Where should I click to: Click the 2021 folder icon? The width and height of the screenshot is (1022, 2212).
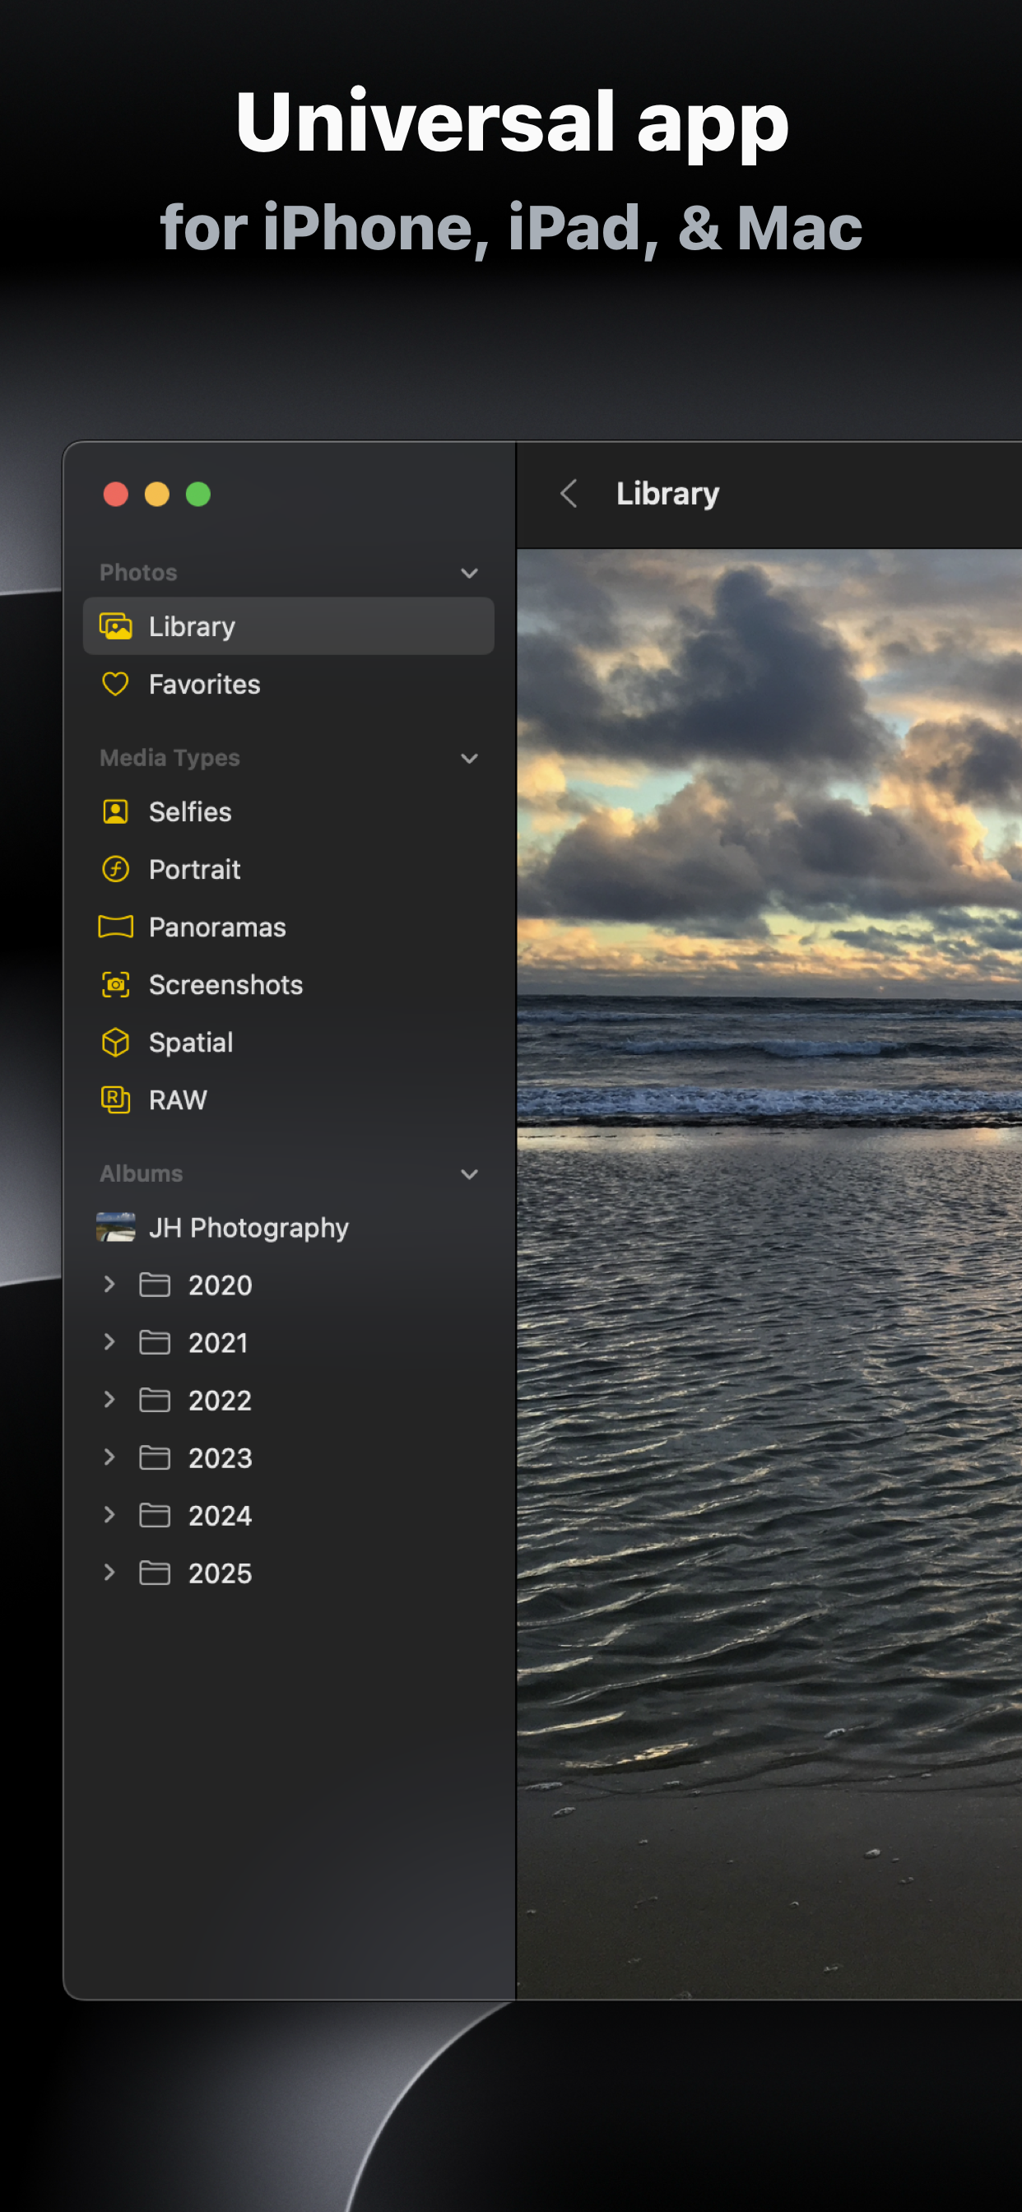(x=155, y=1342)
